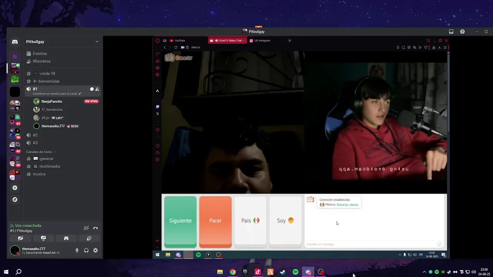Select YouTube tab in streamed browser

(x=187, y=40)
